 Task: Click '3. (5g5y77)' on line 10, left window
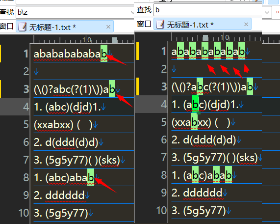tap(61, 213)
